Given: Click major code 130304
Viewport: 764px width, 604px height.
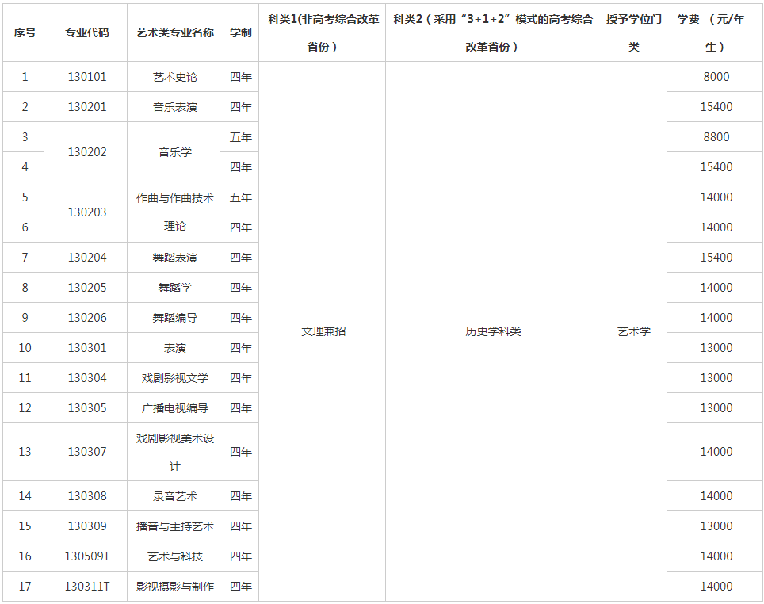Looking at the screenshot, I should tap(86, 378).
